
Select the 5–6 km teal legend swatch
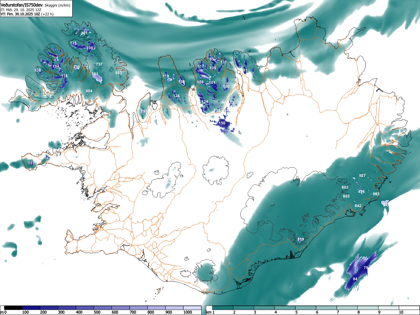pos(306,308)
